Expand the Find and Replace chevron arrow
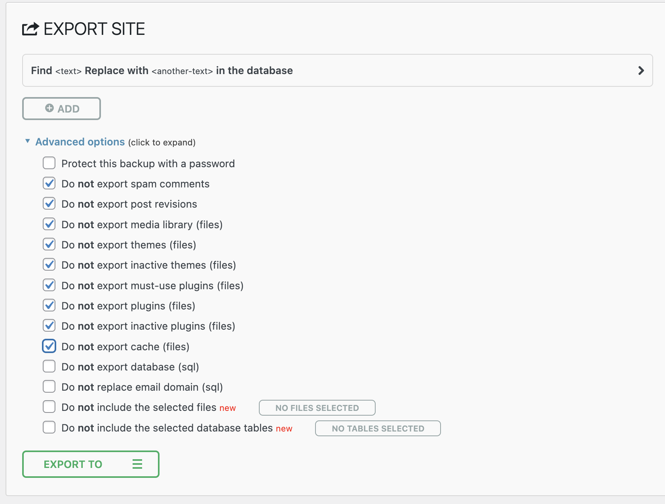The image size is (665, 504). 641,71
